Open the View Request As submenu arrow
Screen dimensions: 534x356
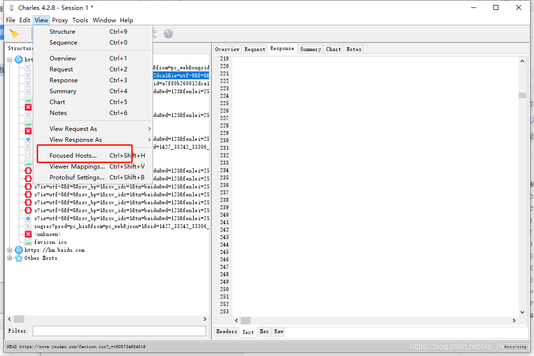tap(149, 128)
